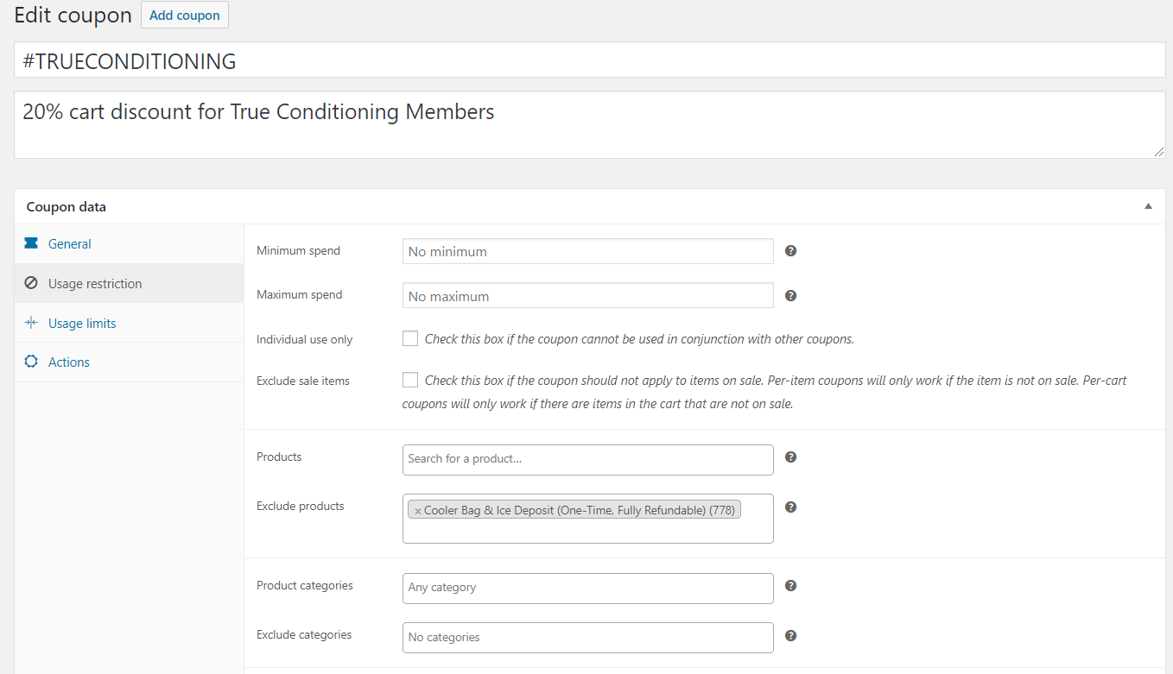Click the Minimum spend input field
The height and width of the screenshot is (674, 1173).
(x=587, y=252)
